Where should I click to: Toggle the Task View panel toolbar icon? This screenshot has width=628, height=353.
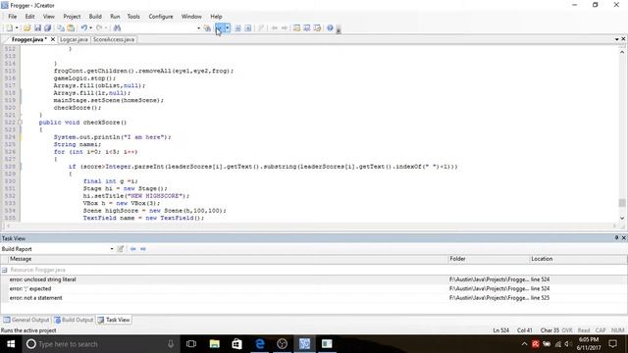click(x=317, y=28)
